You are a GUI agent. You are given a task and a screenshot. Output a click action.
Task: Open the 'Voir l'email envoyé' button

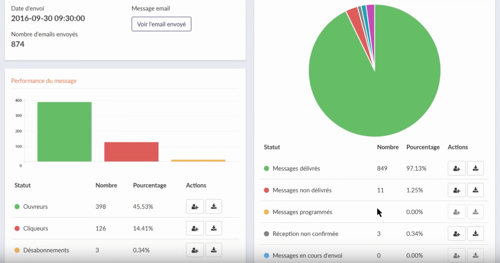coord(161,24)
